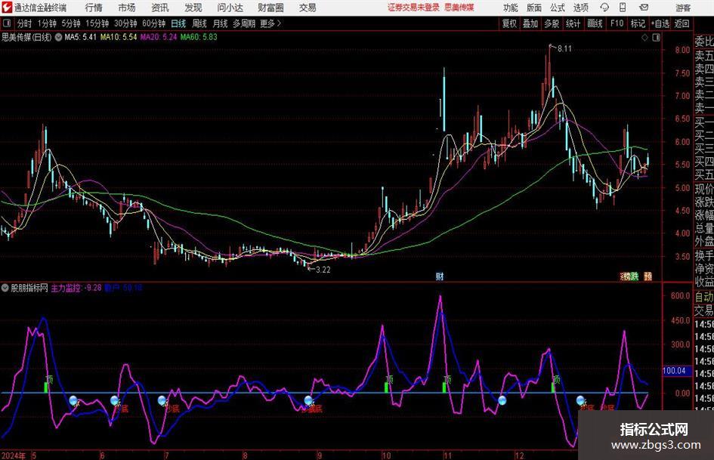714x460 pixels.
Task: Switch to 30分钟 period
Action: pyautogui.click(x=125, y=23)
